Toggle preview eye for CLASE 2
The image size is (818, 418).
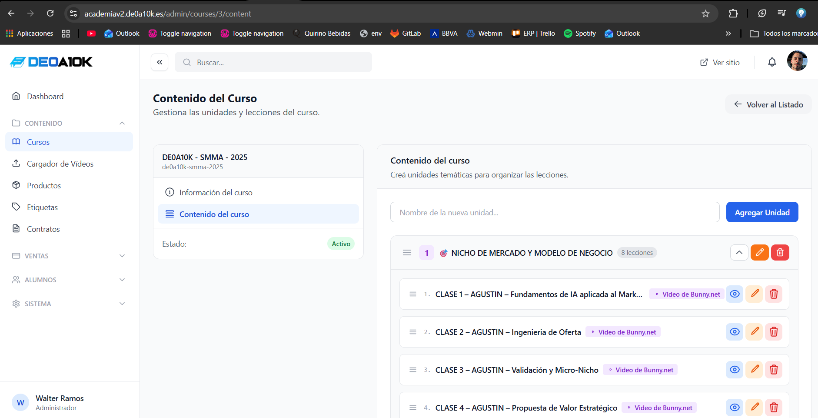click(x=735, y=332)
